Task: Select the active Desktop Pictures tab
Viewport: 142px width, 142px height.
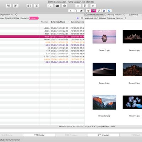Action: click(94, 15)
